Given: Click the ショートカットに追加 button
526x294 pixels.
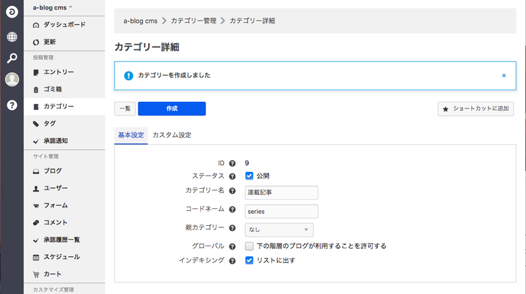Looking at the screenshot, I should coord(475,109).
